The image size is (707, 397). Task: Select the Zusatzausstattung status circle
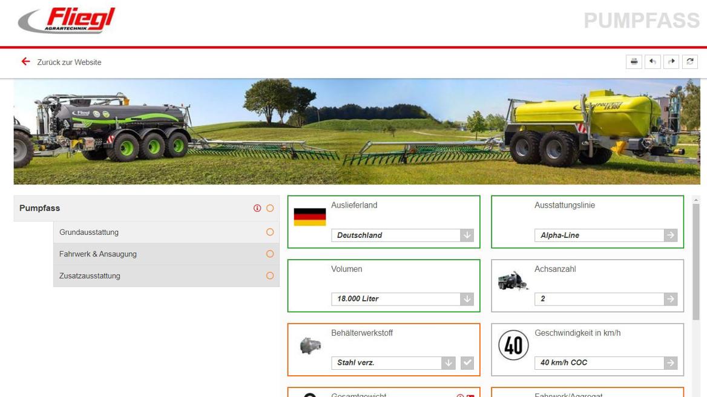(x=270, y=276)
